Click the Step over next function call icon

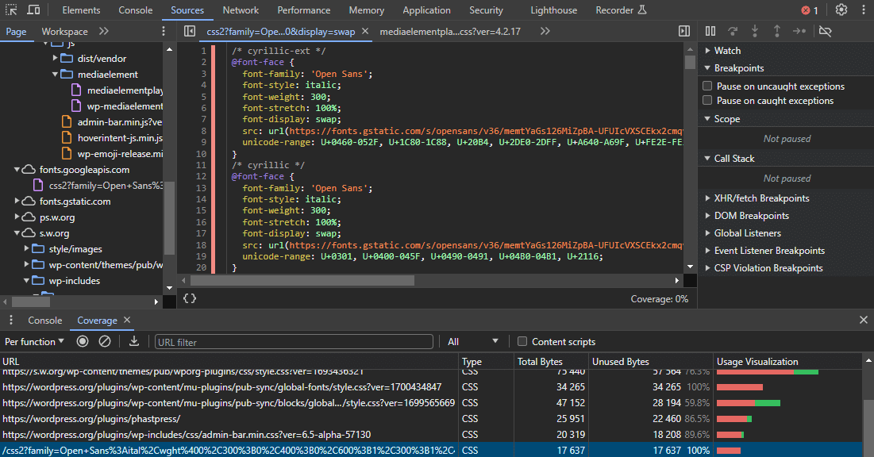[x=732, y=30]
